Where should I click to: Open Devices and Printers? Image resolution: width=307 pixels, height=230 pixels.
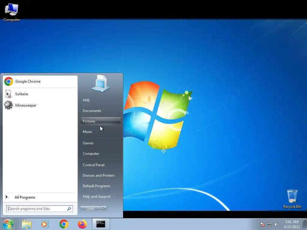(x=101, y=175)
